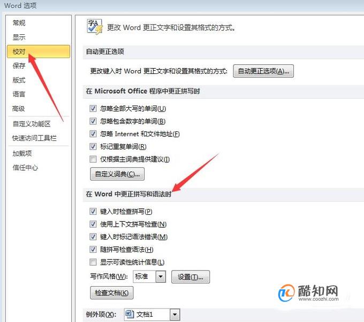The width and height of the screenshot is (364, 322).
Task: Enable 仅根据主词典提供建议 checkbox
Action: click(93, 159)
